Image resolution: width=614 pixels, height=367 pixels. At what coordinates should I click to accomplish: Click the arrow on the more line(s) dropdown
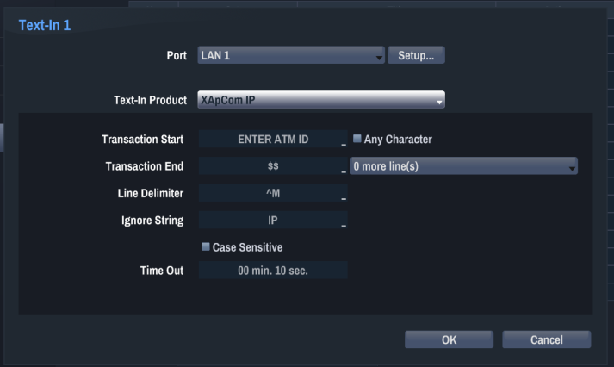(x=572, y=168)
